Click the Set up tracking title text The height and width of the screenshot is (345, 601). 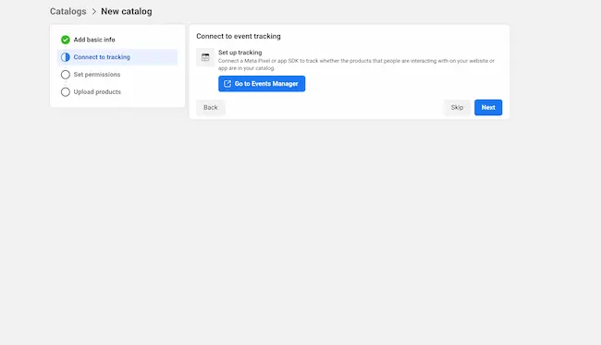(240, 53)
